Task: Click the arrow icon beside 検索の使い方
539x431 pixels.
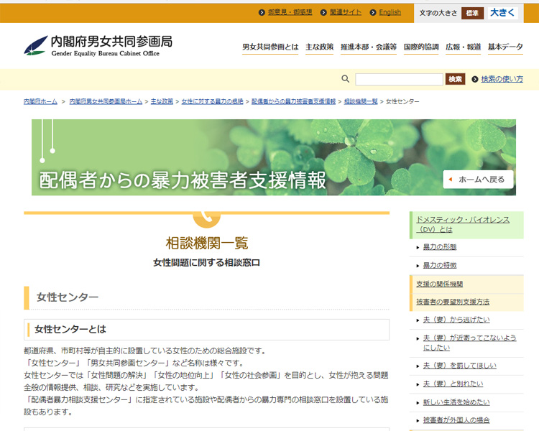Action: [x=475, y=79]
